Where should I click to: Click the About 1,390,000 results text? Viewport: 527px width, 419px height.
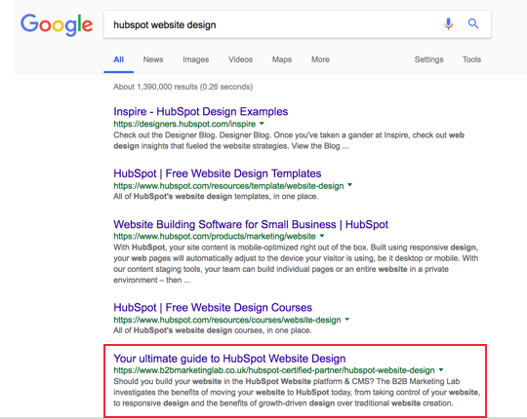tap(182, 87)
